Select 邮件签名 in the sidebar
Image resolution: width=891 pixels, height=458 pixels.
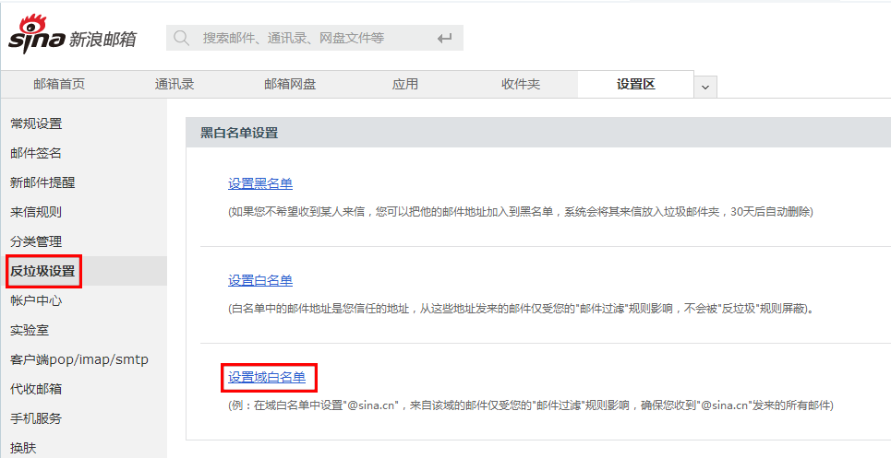pyautogui.click(x=36, y=153)
